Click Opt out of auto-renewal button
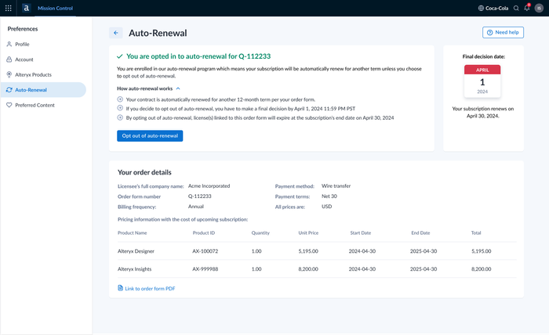549x335 pixels. pyautogui.click(x=150, y=135)
